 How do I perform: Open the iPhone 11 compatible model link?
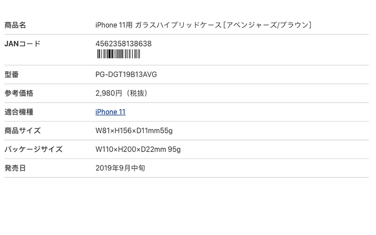[x=110, y=112]
